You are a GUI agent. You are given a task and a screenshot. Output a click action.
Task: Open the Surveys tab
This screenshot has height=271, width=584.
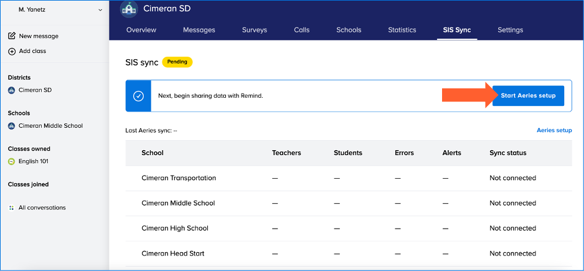click(254, 30)
